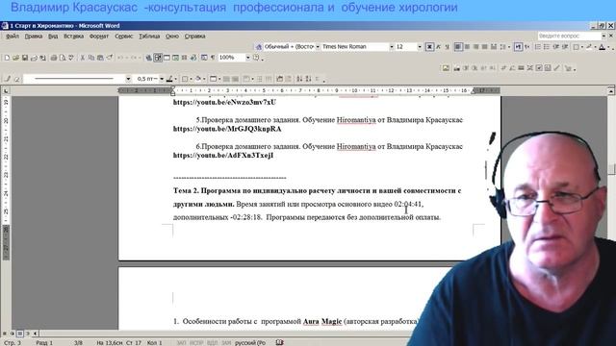Click the decrease indent icon

555,47
